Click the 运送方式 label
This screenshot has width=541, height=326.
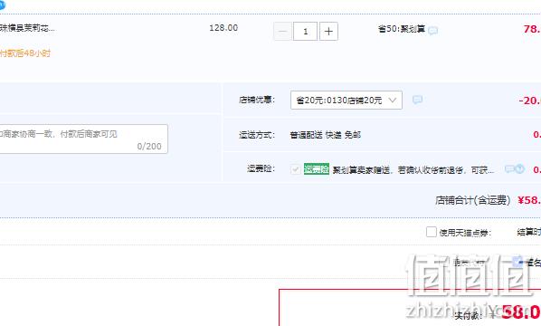click(257, 135)
